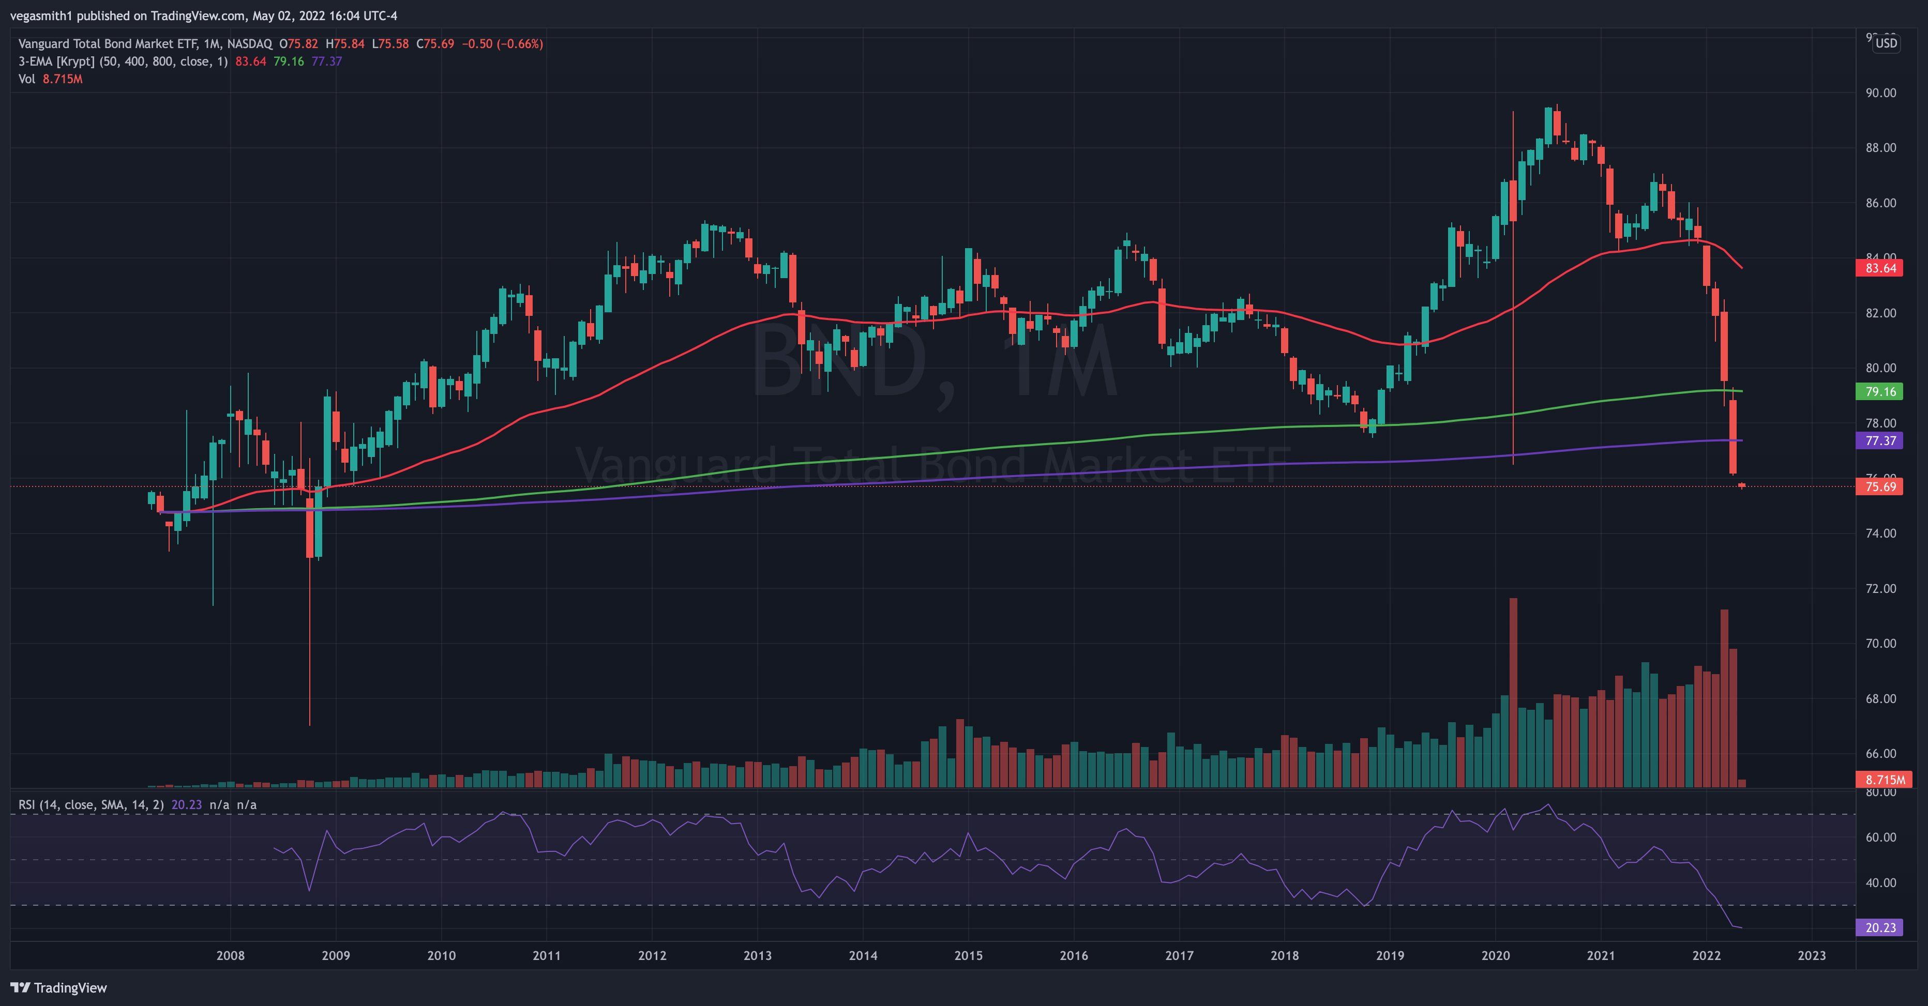Click the H75.84 high value in header
The height and width of the screenshot is (1006, 1928).
tap(345, 43)
